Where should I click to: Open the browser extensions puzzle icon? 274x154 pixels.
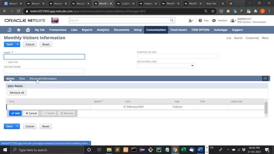click(x=256, y=11)
